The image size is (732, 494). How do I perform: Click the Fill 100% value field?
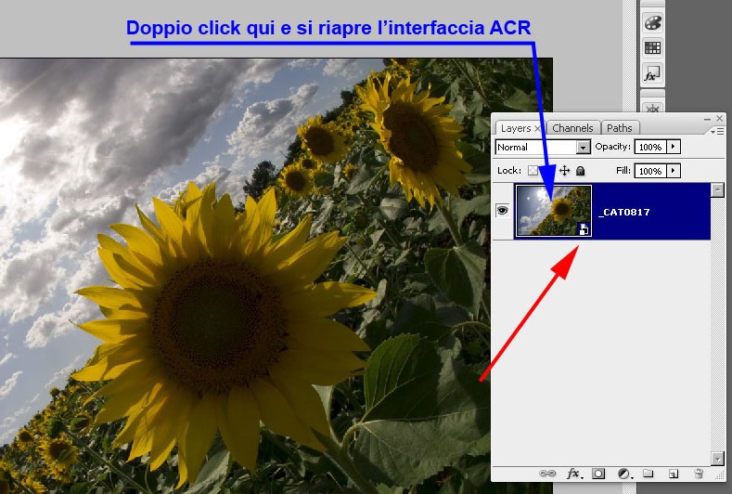tap(650, 171)
